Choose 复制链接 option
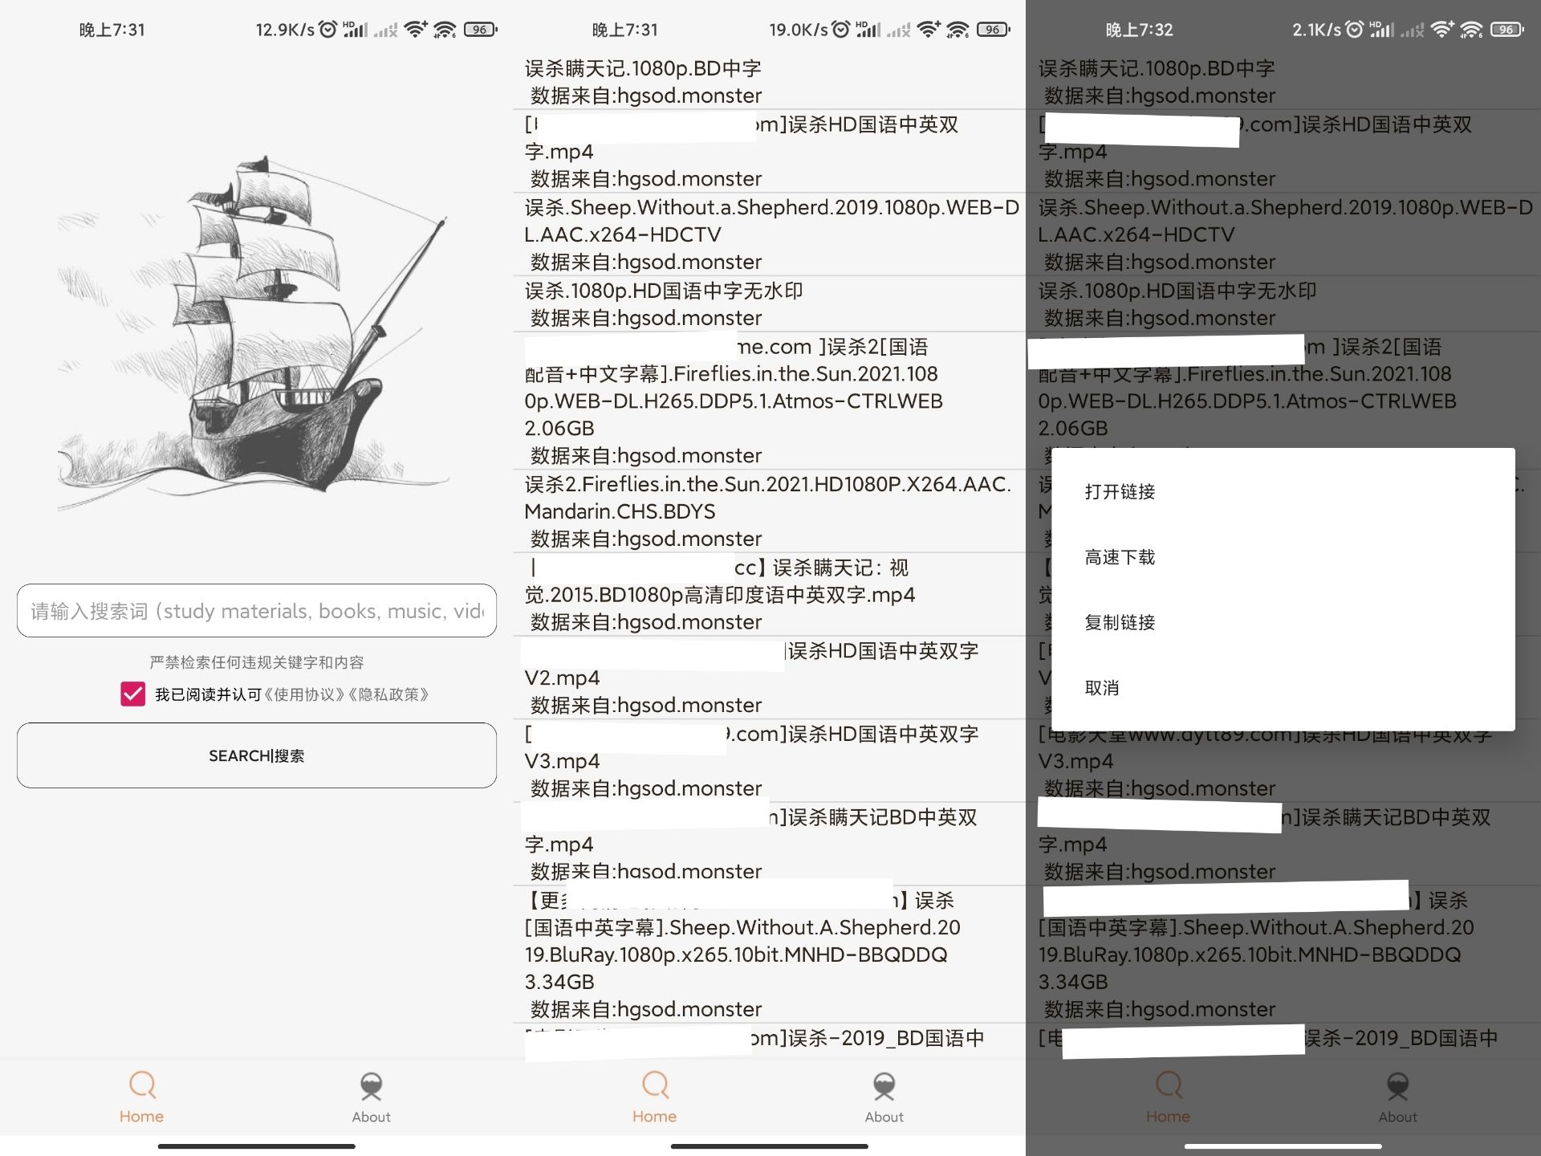The image size is (1541, 1156). point(1120,622)
